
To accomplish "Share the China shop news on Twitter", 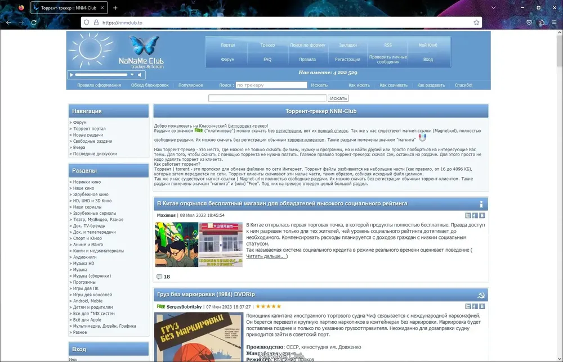I will (x=468, y=215).
